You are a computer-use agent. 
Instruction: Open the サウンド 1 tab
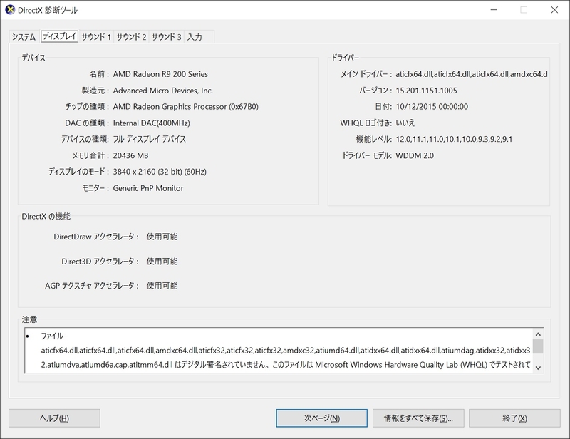(96, 37)
